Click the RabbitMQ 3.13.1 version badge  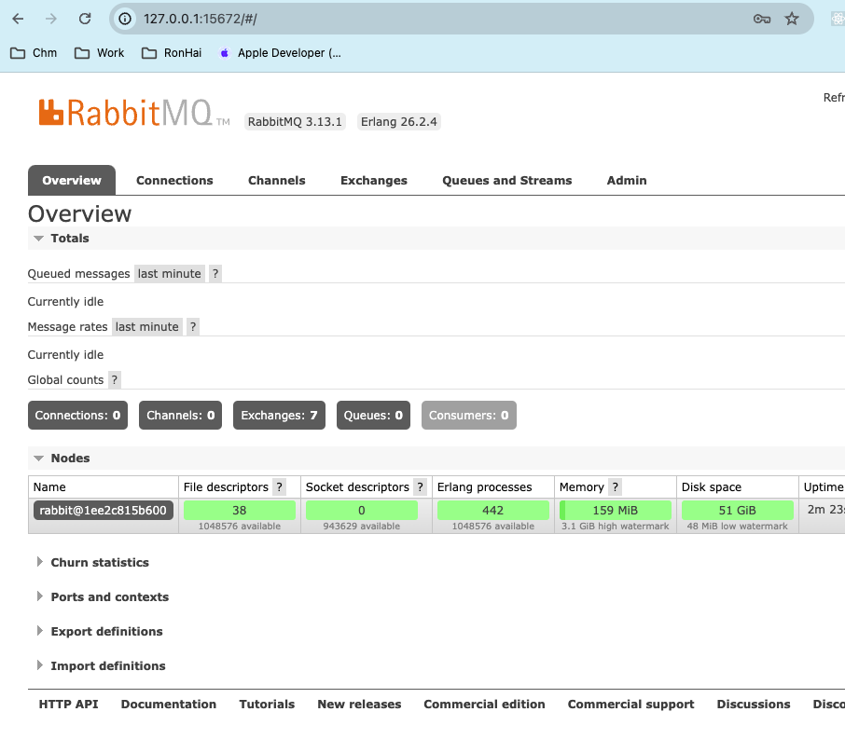[x=295, y=122]
